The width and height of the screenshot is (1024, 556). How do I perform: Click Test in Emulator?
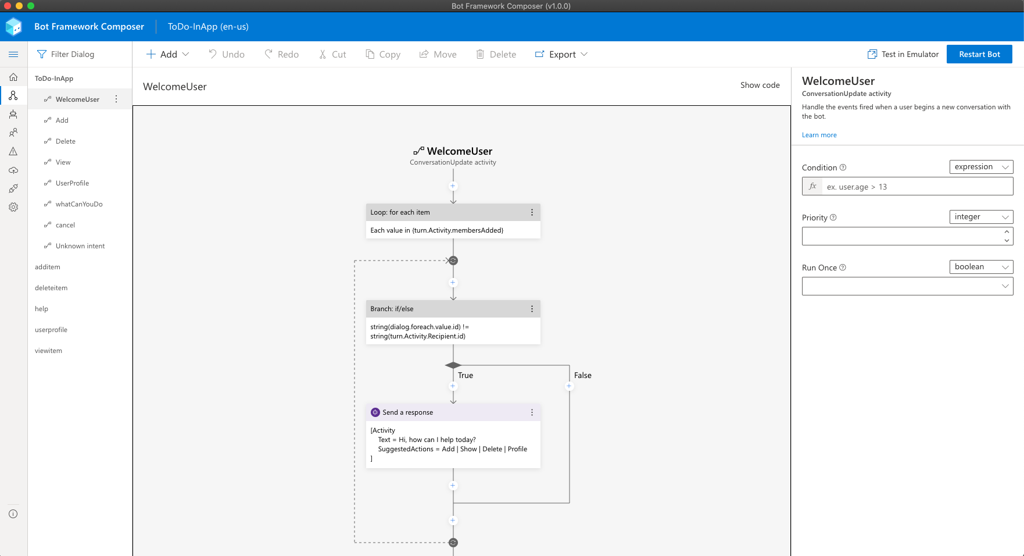[x=903, y=54]
